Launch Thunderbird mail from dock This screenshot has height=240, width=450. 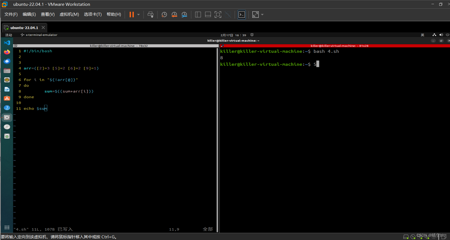pos(7,61)
